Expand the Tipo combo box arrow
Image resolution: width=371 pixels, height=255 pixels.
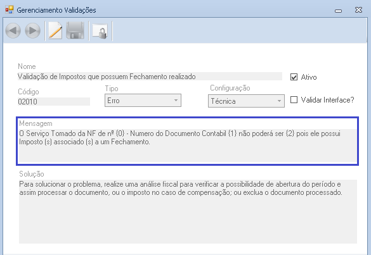[176, 101]
